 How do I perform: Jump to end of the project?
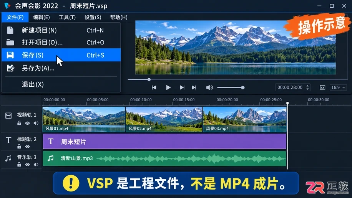point(194,87)
